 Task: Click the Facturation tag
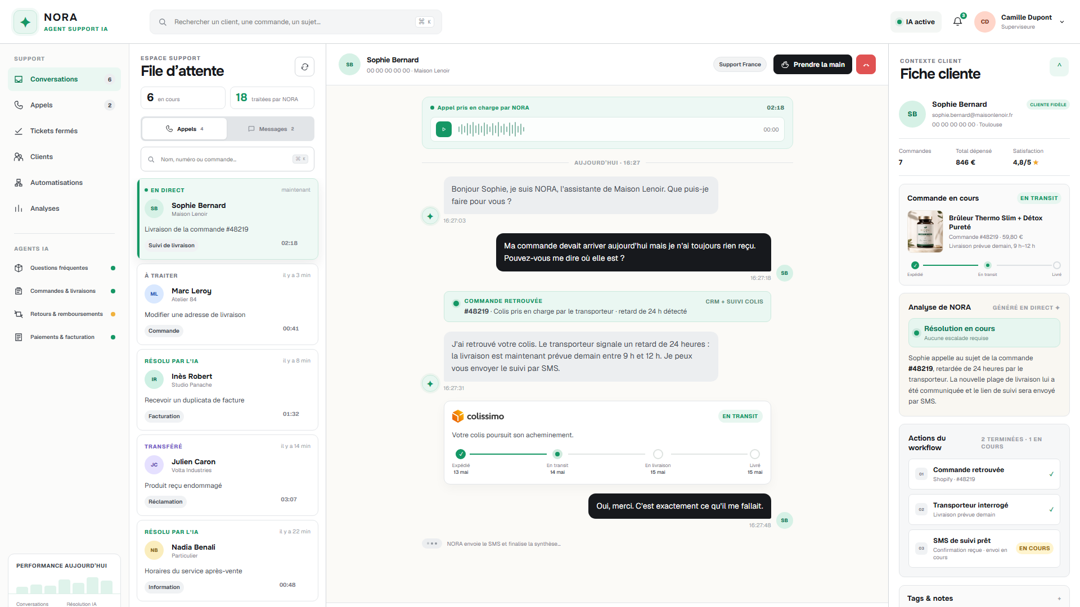(x=164, y=416)
